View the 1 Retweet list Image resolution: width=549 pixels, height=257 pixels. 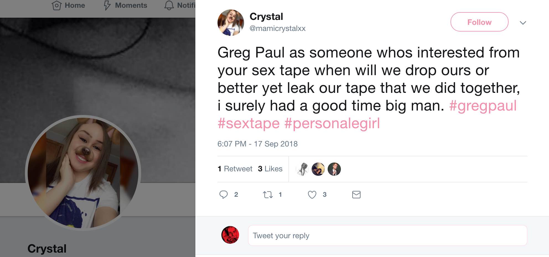click(x=235, y=169)
